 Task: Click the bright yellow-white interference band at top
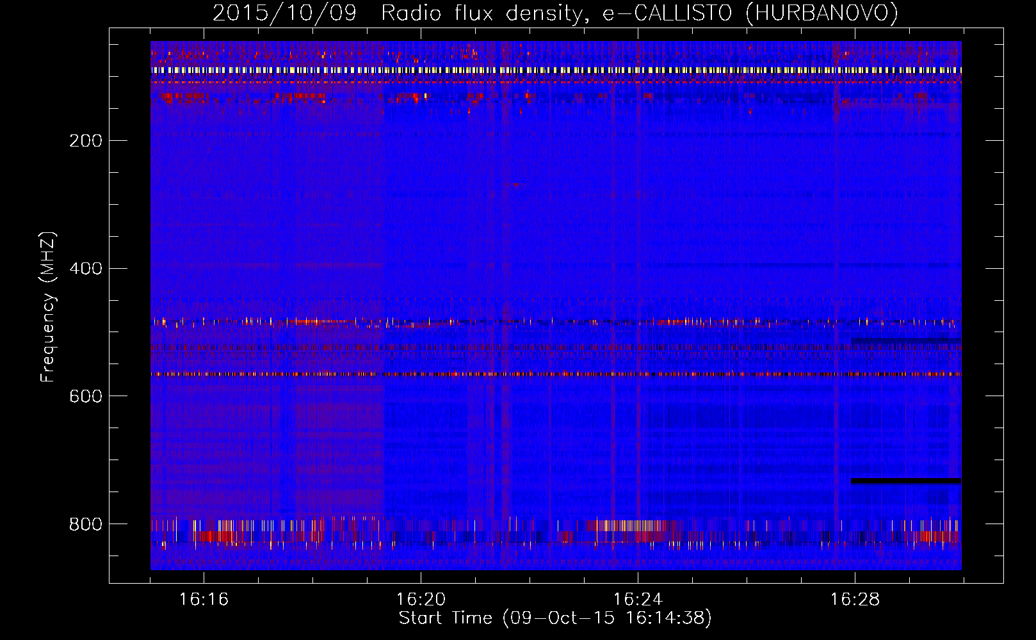coord(556,70)
